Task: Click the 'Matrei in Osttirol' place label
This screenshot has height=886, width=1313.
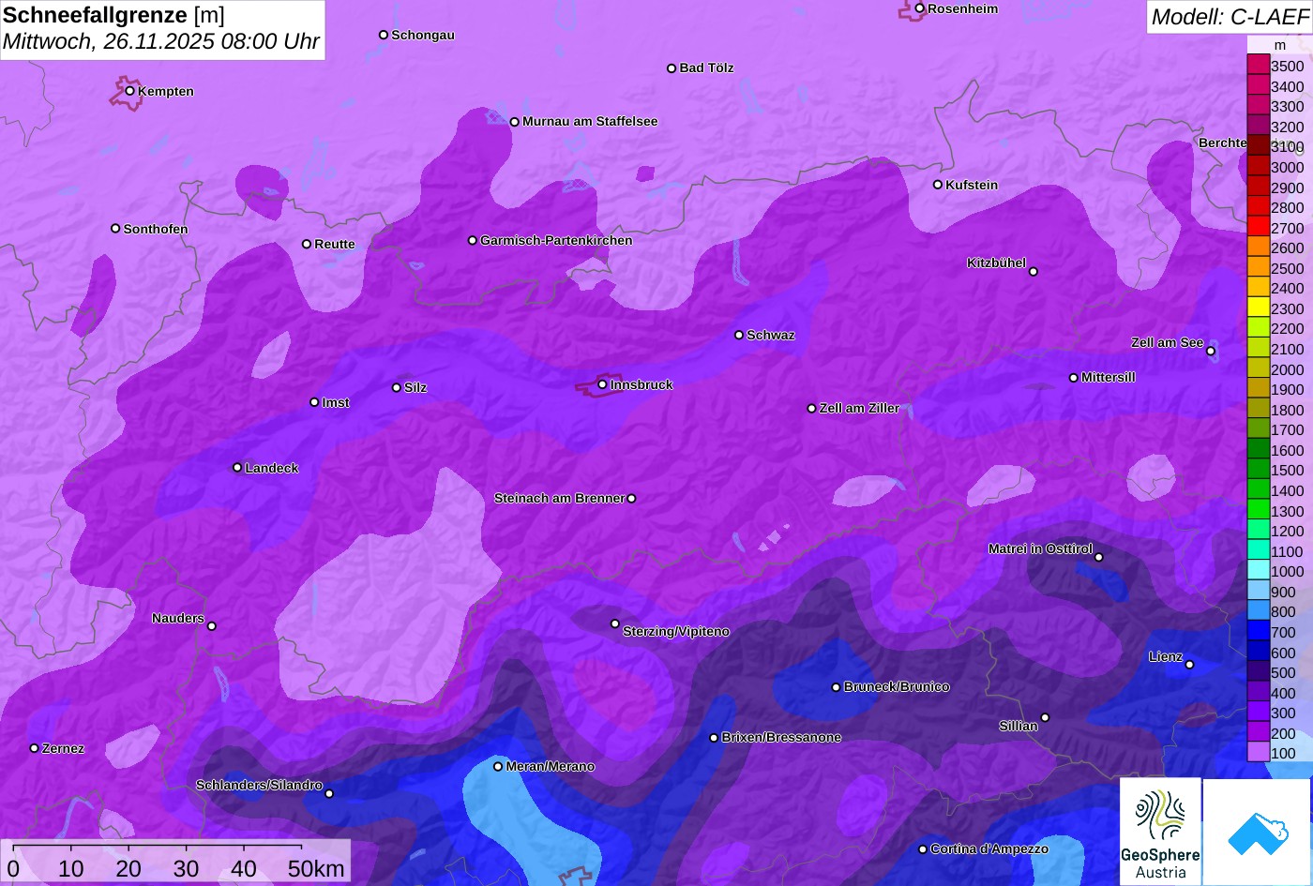Action: pos(1040,549)
